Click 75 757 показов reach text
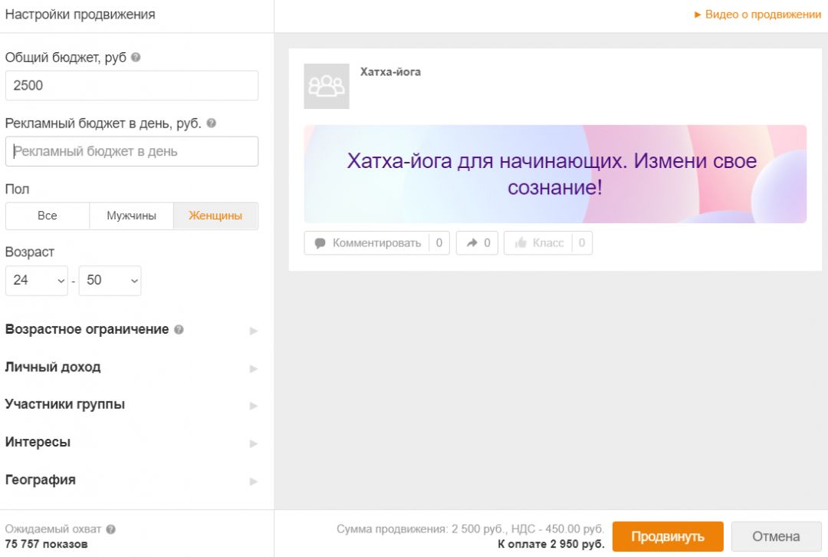This screenshot has height=557, width=828. coord(47,544)
